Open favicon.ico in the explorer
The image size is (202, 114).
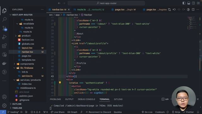click(x=27, y=40)
